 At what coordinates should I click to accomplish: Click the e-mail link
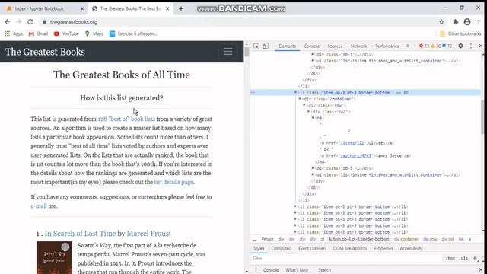tap(39, 206)
